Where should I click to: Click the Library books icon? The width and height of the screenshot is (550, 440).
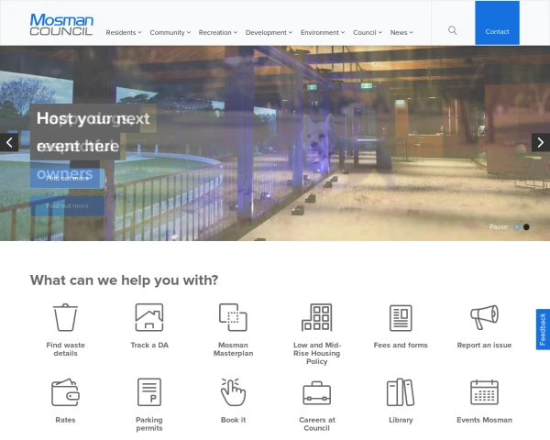coord(401,392)
